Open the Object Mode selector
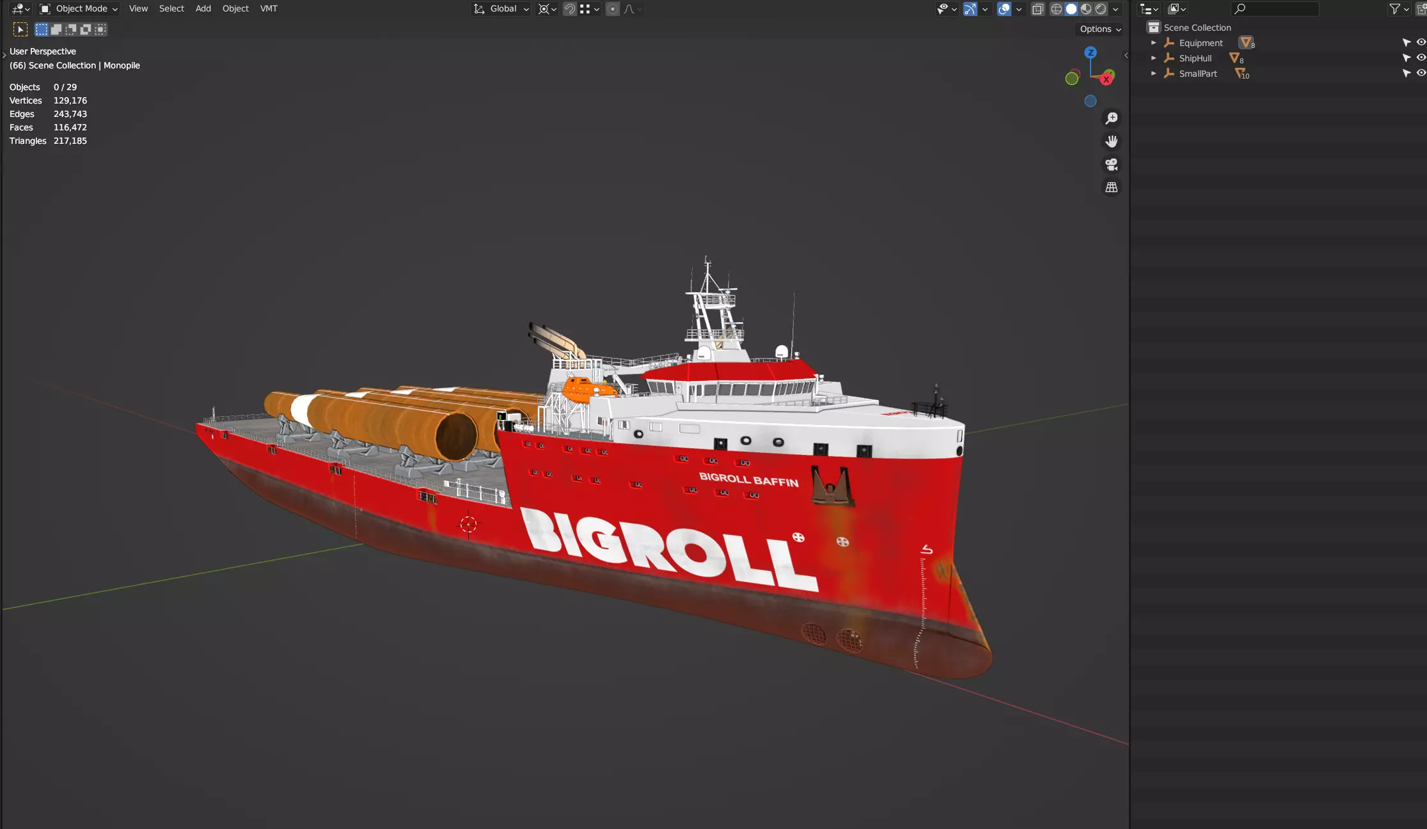Screen dimensions: 1427x829 pos(79,9)
